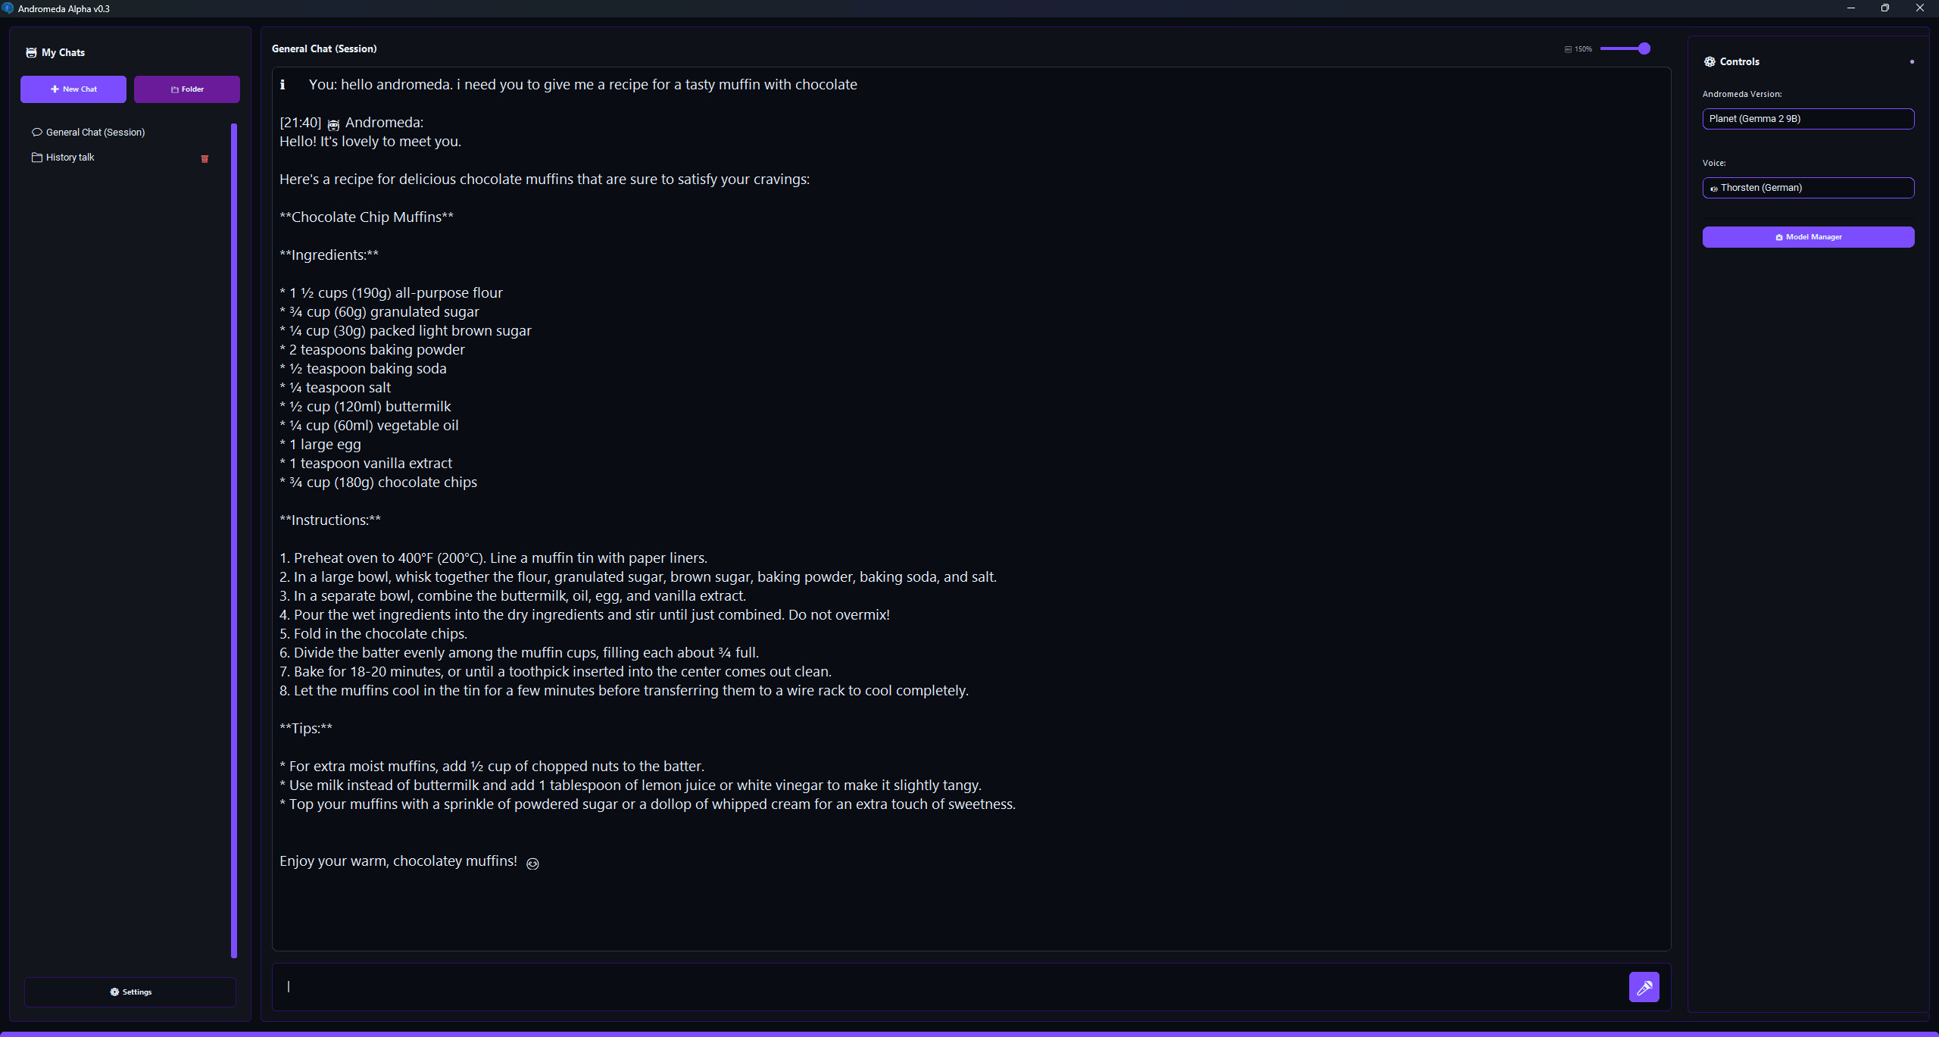Click the Andromeda robot avatar icon

click(x=333, y=124)
